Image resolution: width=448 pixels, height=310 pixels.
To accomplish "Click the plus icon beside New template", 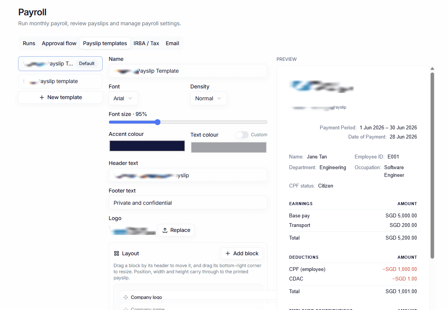I will (x=42, y=97).
